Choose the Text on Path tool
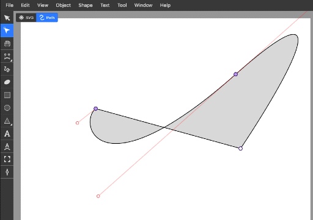This screenshot has height=220, width=313. coord(7,146)
